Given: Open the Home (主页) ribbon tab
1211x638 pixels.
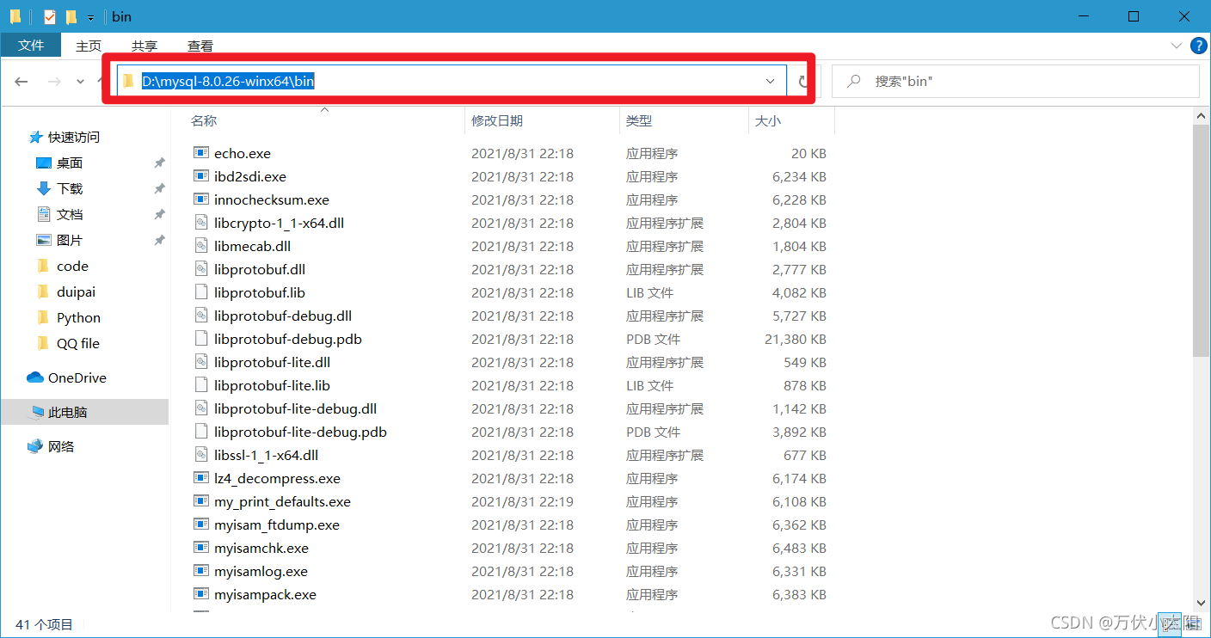Looking at the screenshot, I should (x=89, y=46).
